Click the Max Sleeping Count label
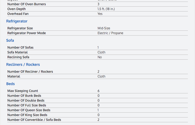Screen dimensions: 195x125 (23, 91)
